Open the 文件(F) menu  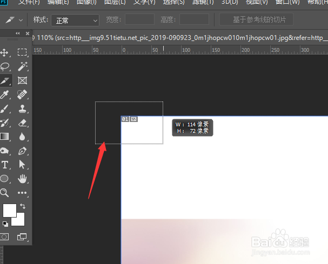[x=29, y=3]
